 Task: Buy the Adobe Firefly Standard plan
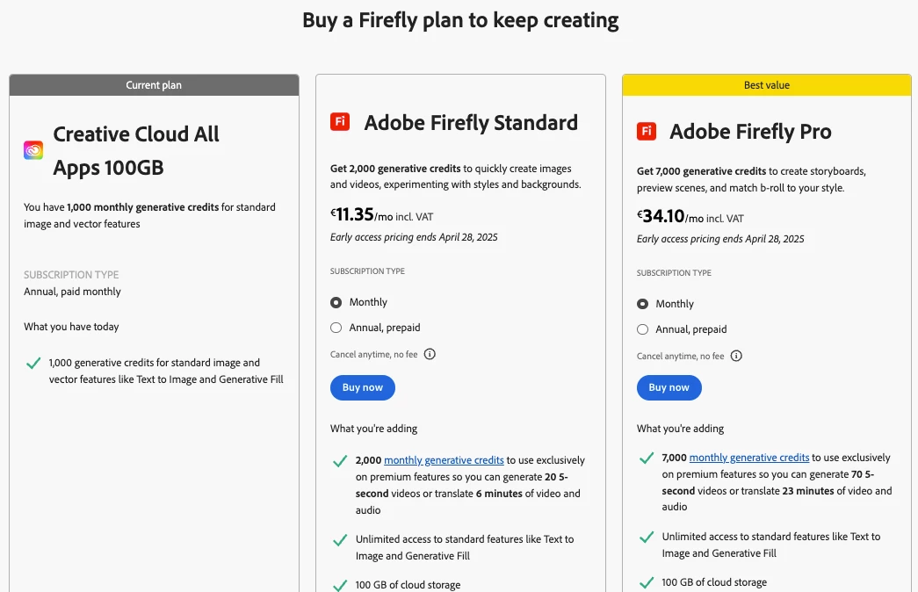[363, 387]
